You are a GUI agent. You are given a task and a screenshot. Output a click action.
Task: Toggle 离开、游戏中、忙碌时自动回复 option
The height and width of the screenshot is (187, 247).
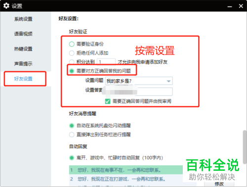coord(72,158)
